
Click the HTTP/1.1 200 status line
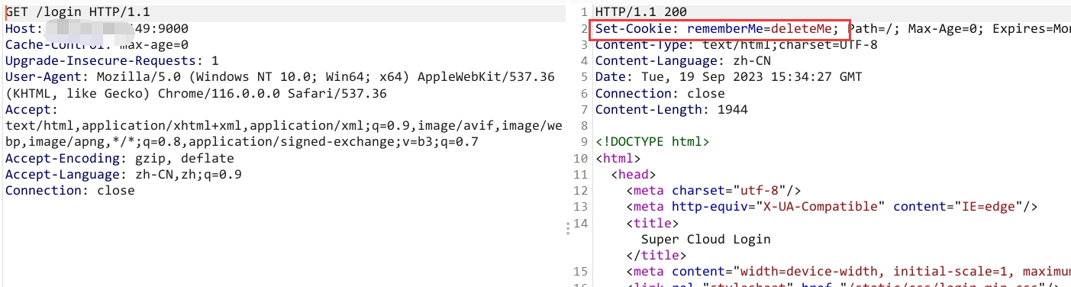coord(641,12)
